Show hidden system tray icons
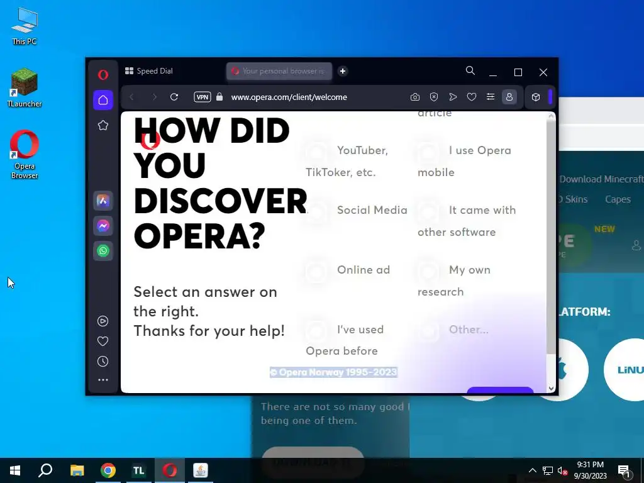Viewport: 644px width, 483px height. [x=532, y=470]
